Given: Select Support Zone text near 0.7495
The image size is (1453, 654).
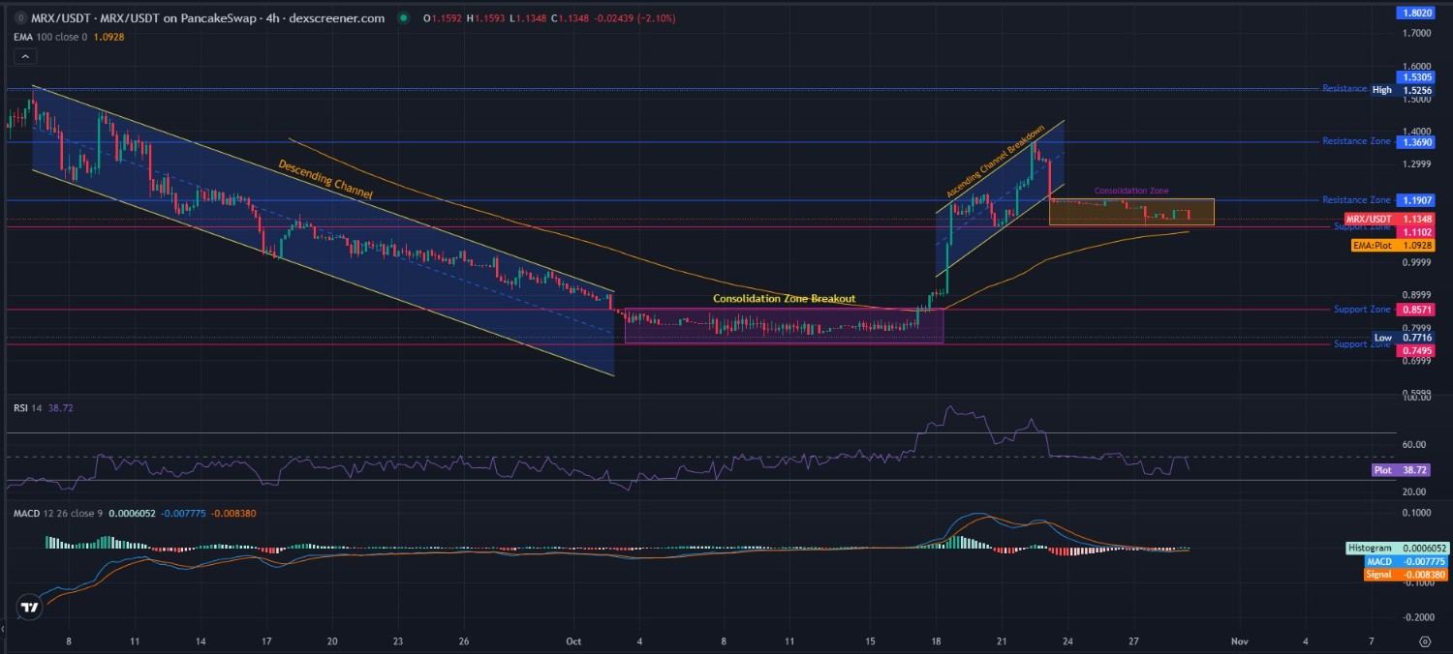Looking at the screenshot, I should [1362, 344].
